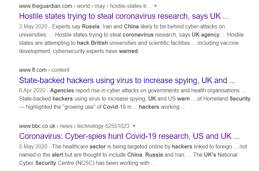Viewport: 259px width, 171px height.
Task: Click the bold 'UK agency' text in Guardian snippet
Action: (206, 35)
